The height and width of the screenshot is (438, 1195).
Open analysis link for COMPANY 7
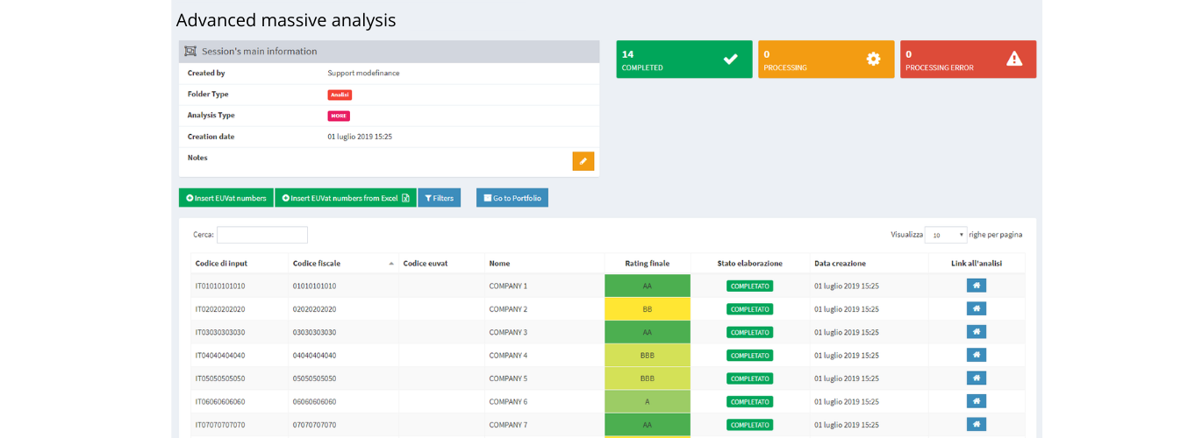(977, 424)
